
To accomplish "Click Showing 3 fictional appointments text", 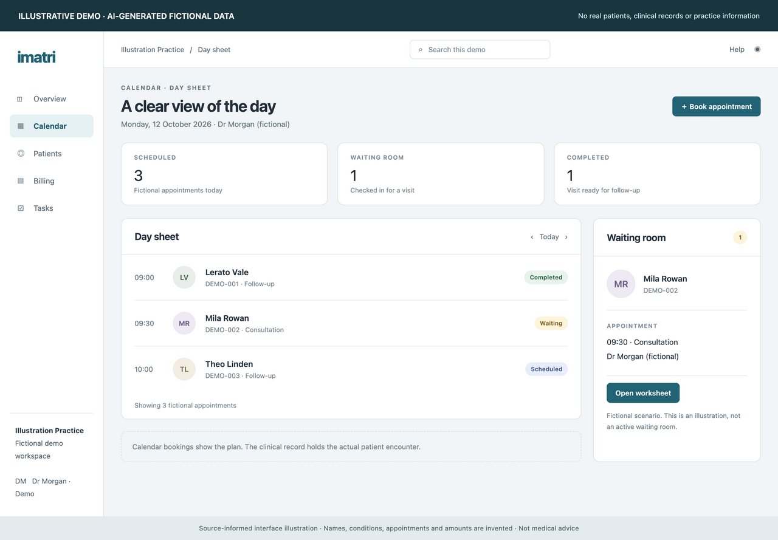I will point(185,405).
